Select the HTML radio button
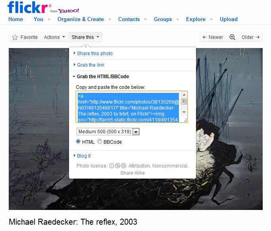271x231 pixels. coord(78,141)
